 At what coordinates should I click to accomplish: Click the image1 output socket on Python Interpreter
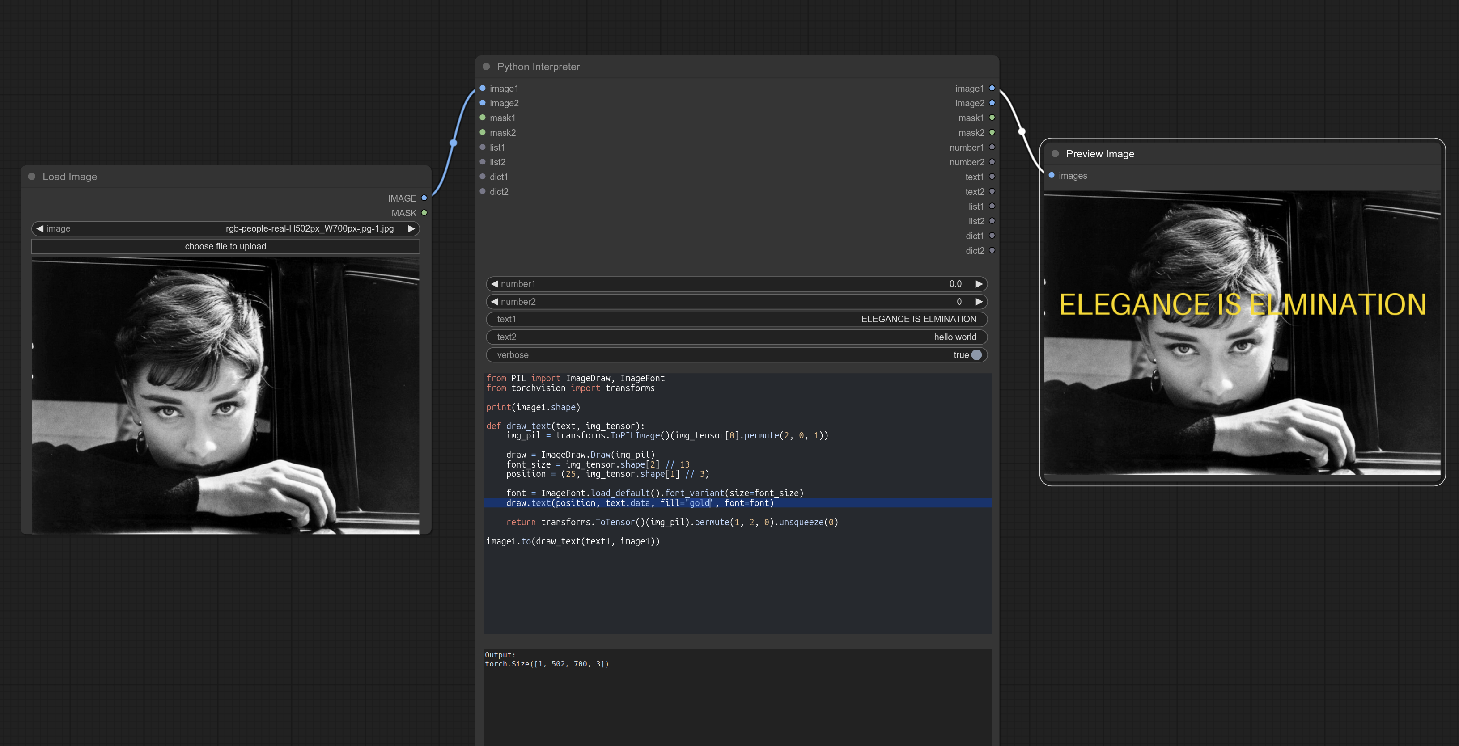992,89
